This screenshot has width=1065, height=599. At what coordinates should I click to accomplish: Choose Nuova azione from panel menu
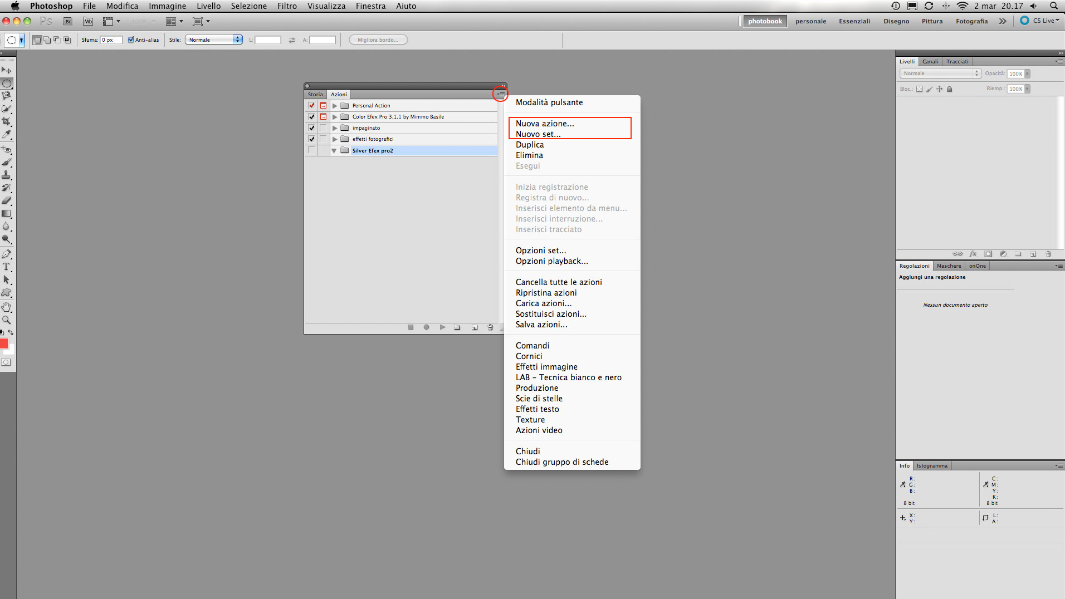[545, 124]
